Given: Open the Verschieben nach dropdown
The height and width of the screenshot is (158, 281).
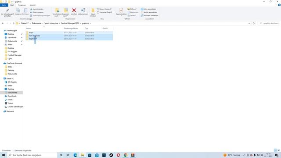Looking at the screenshot, I should tap(57, 12).
